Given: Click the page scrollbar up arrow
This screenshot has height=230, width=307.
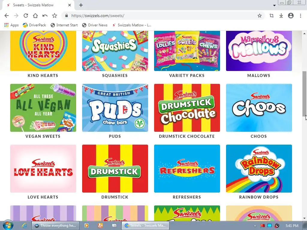Looking at the screenshot, I should coord(305,34).
